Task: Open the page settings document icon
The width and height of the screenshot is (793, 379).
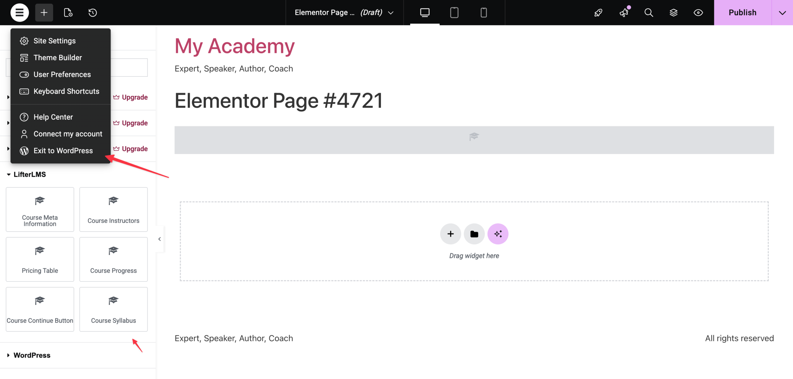Action: click(x=68, y=13)
